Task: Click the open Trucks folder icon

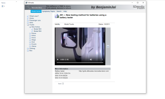Action: (28, 25)
